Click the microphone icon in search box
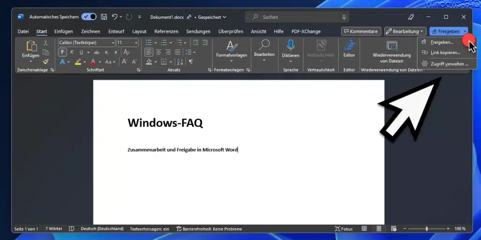481x240 pixels. 344,17
